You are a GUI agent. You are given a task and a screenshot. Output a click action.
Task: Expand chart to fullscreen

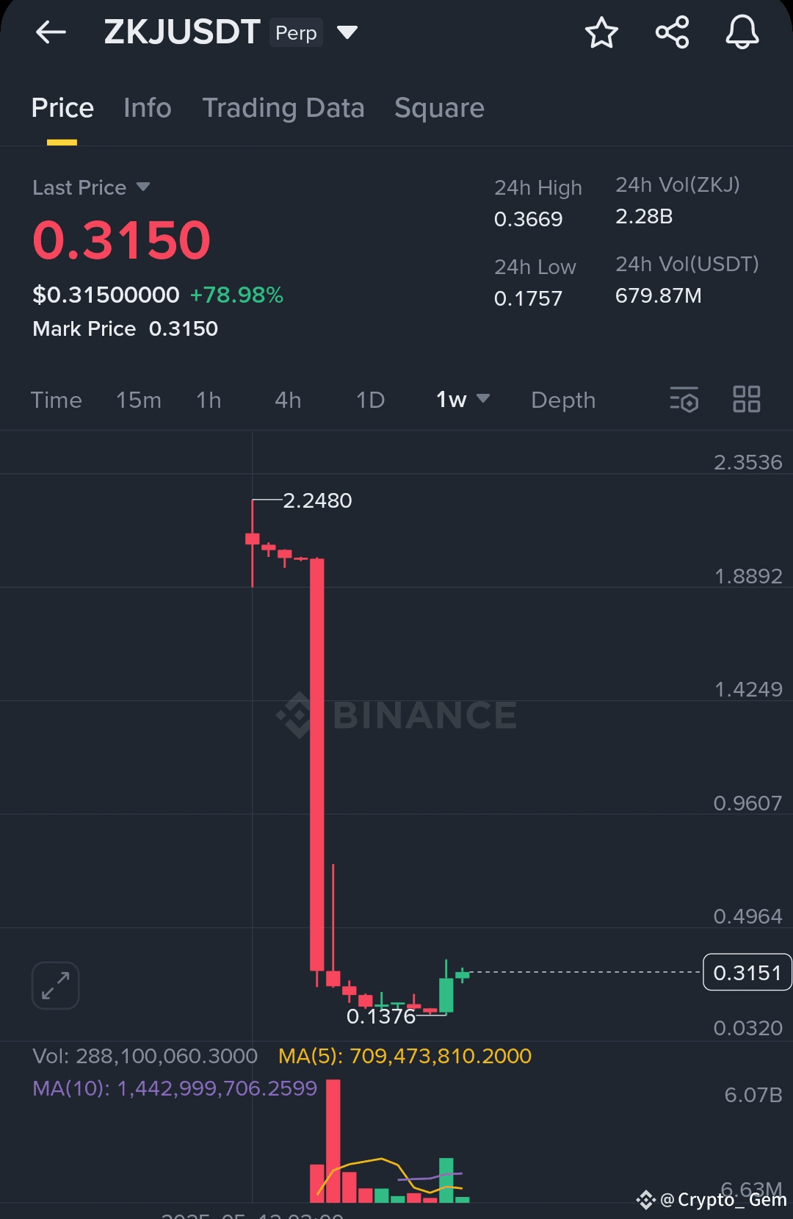coord(56,985)
